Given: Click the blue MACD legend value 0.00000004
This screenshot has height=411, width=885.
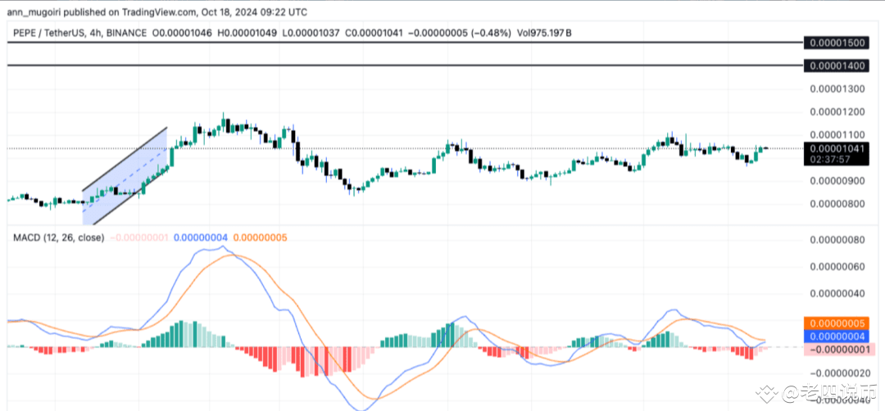Looking at the screenshot, I should tap(201, 238).
